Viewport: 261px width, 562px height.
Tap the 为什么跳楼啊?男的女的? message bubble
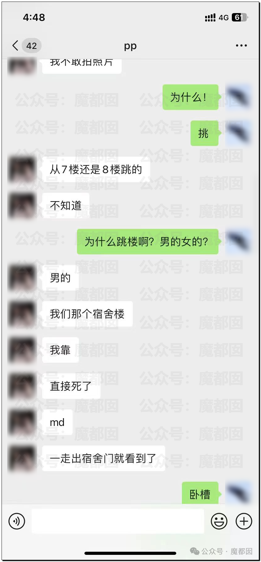148,242
